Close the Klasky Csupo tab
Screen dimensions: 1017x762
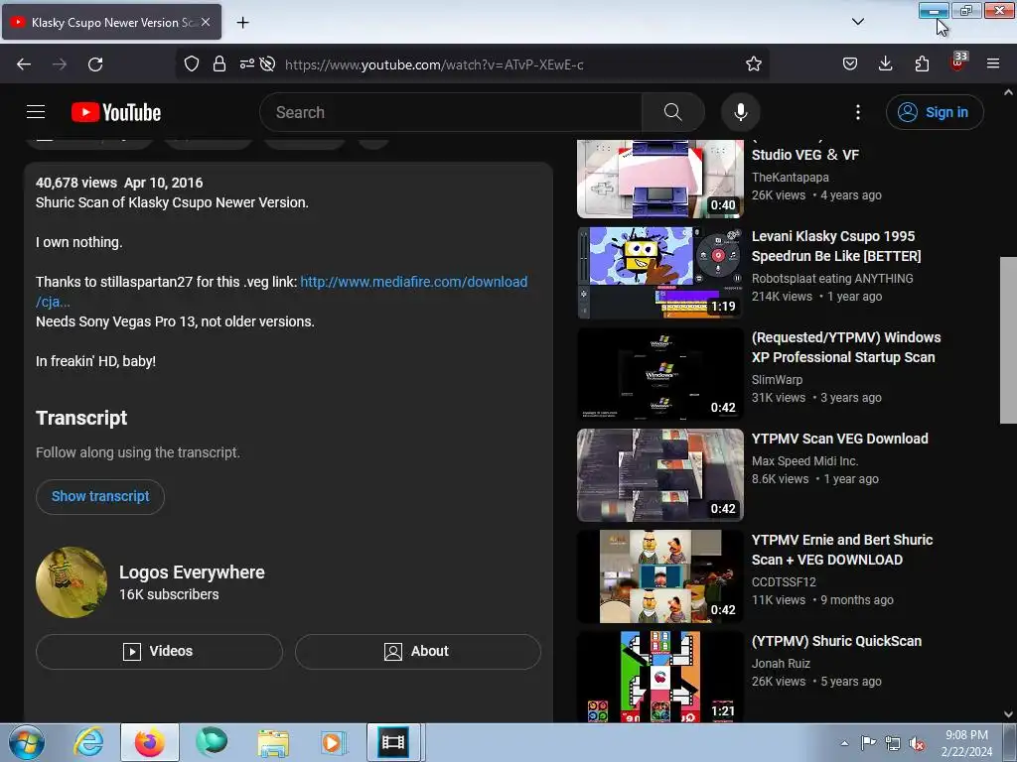pyautogui.click(x=206, y=22)
